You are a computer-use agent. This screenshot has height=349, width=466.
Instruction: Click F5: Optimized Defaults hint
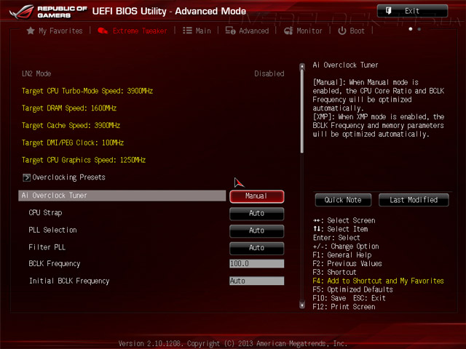[x=352, y=289]
